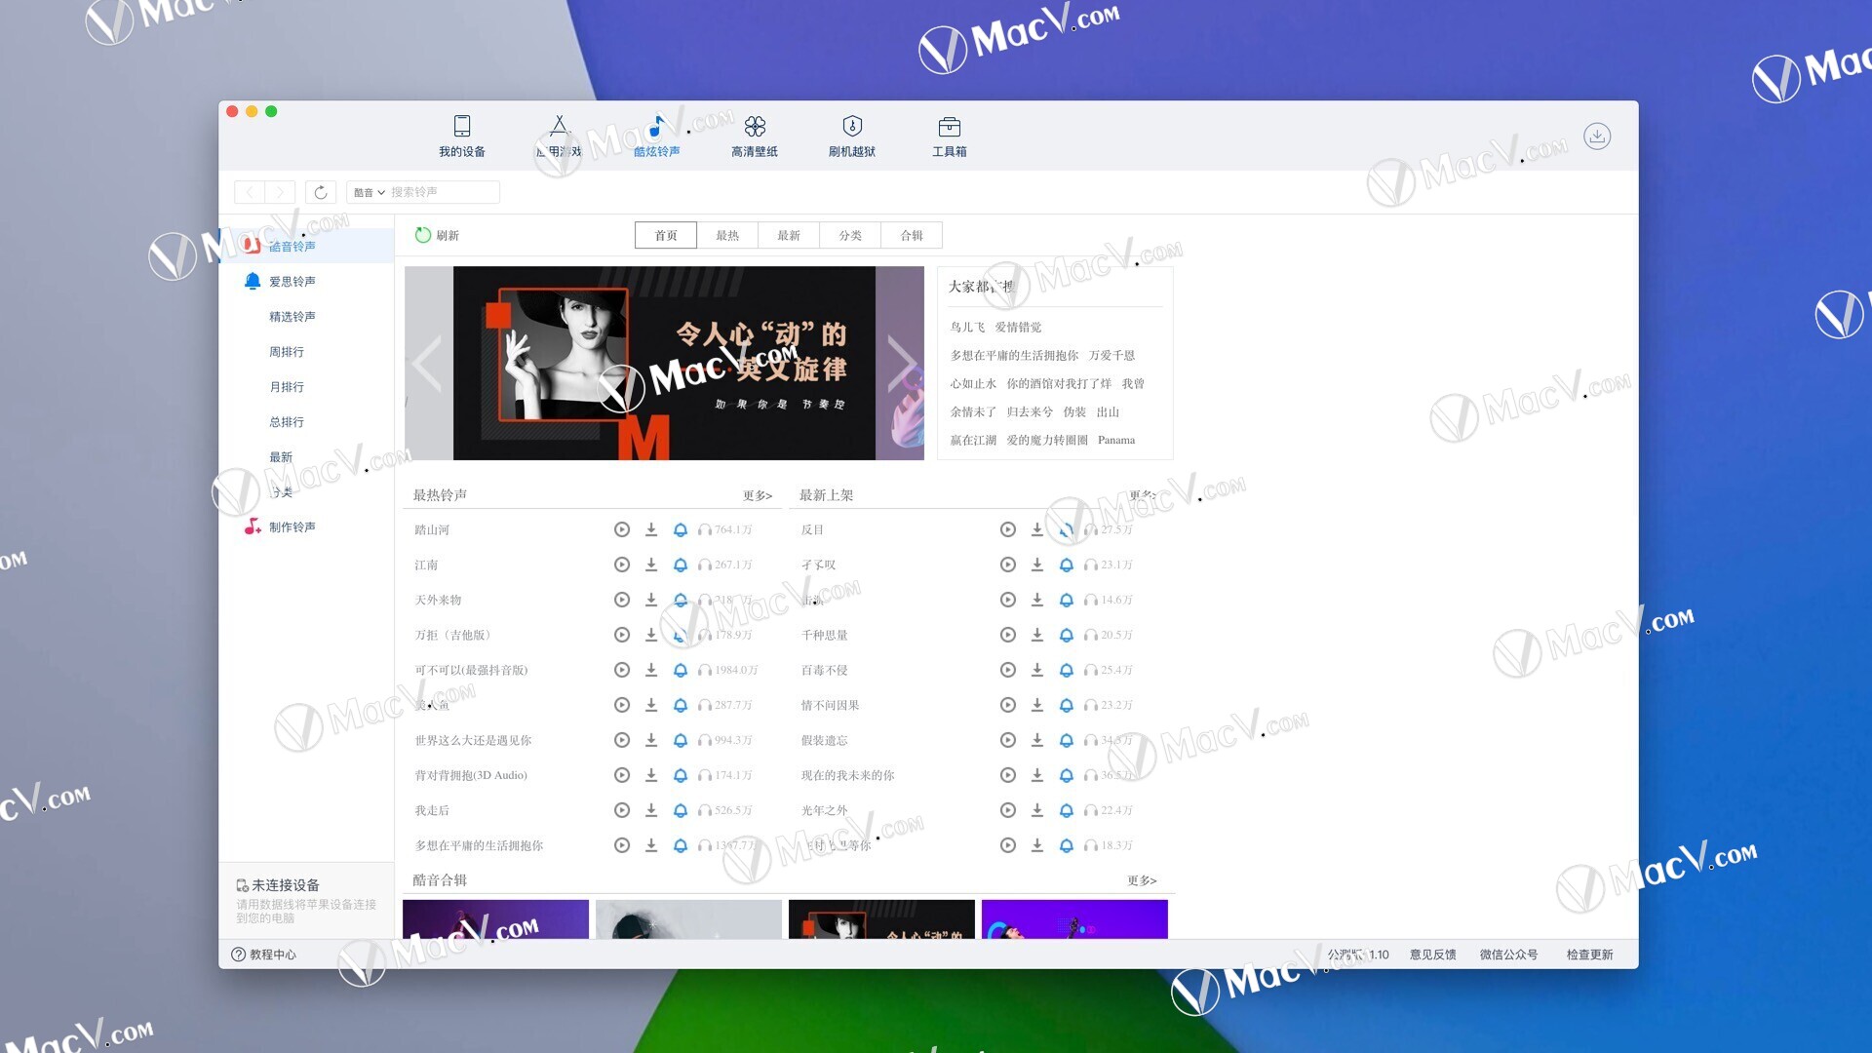Screen dimensions: 1872x1053
Task: Open 月排行 monthly ranking in sidebar
Action: coord(287,387)
